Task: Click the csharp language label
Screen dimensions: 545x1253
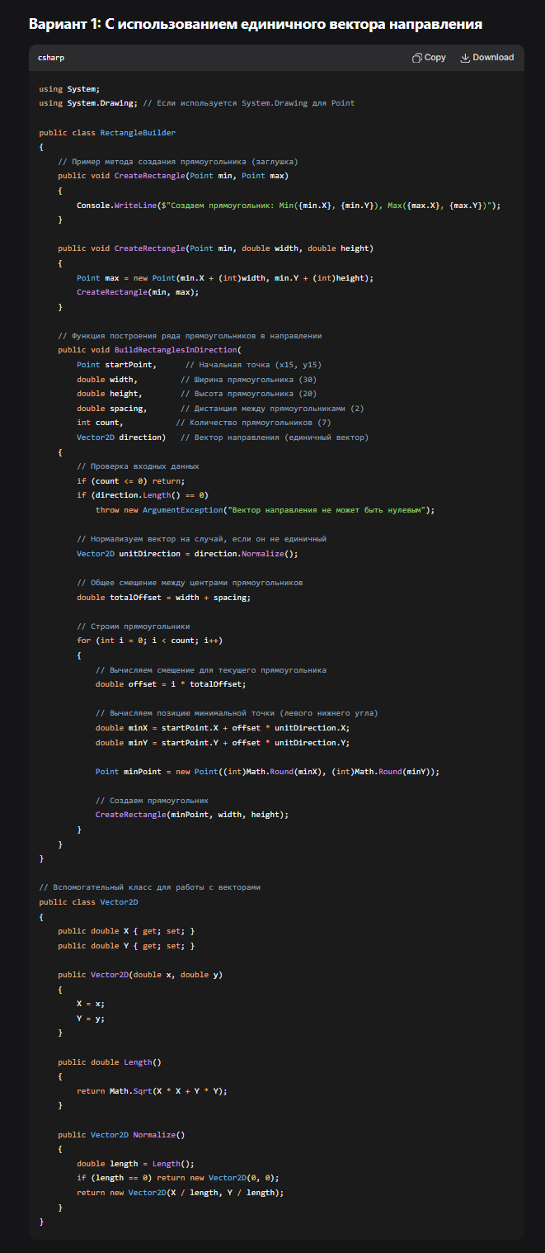Action: coord(50,58)
